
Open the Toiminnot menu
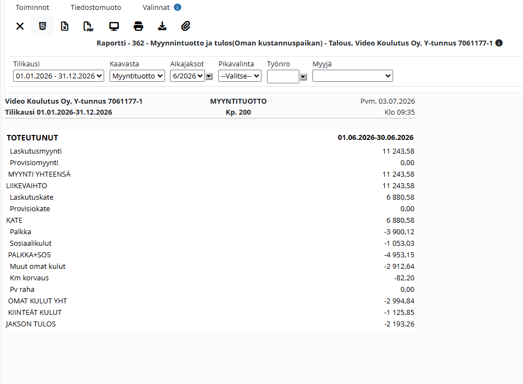click(32, 7)
